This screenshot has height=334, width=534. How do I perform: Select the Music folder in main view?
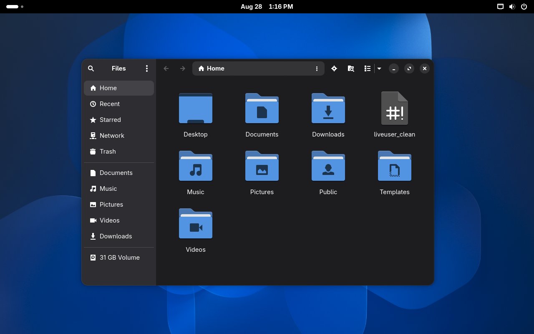pyautogui.click(x=196, y=166)
